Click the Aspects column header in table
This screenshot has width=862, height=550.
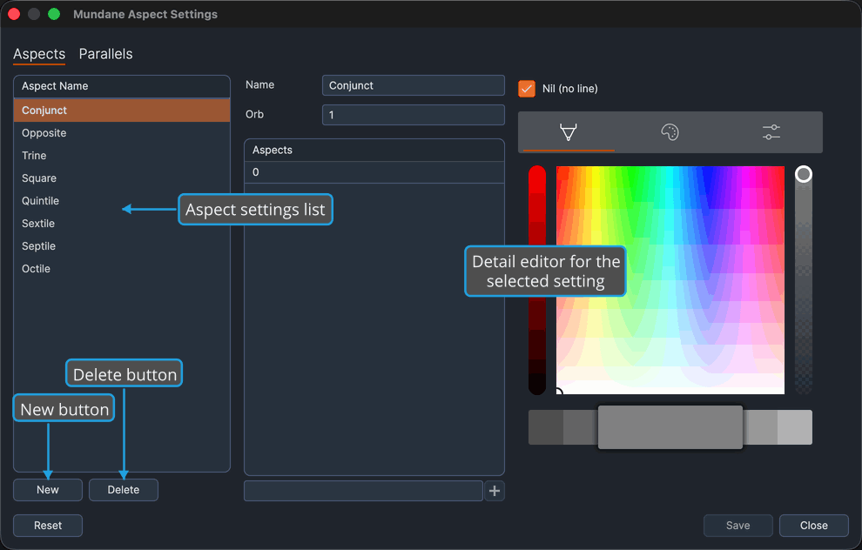click(374, 150)
